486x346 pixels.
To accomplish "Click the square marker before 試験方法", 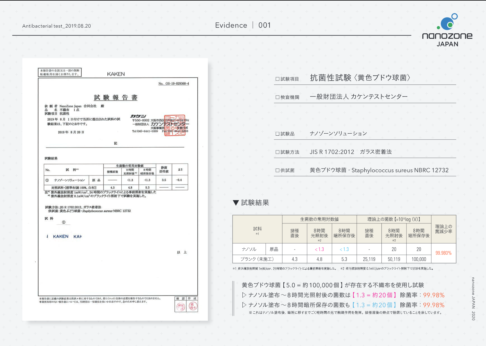I will point(277,152).
